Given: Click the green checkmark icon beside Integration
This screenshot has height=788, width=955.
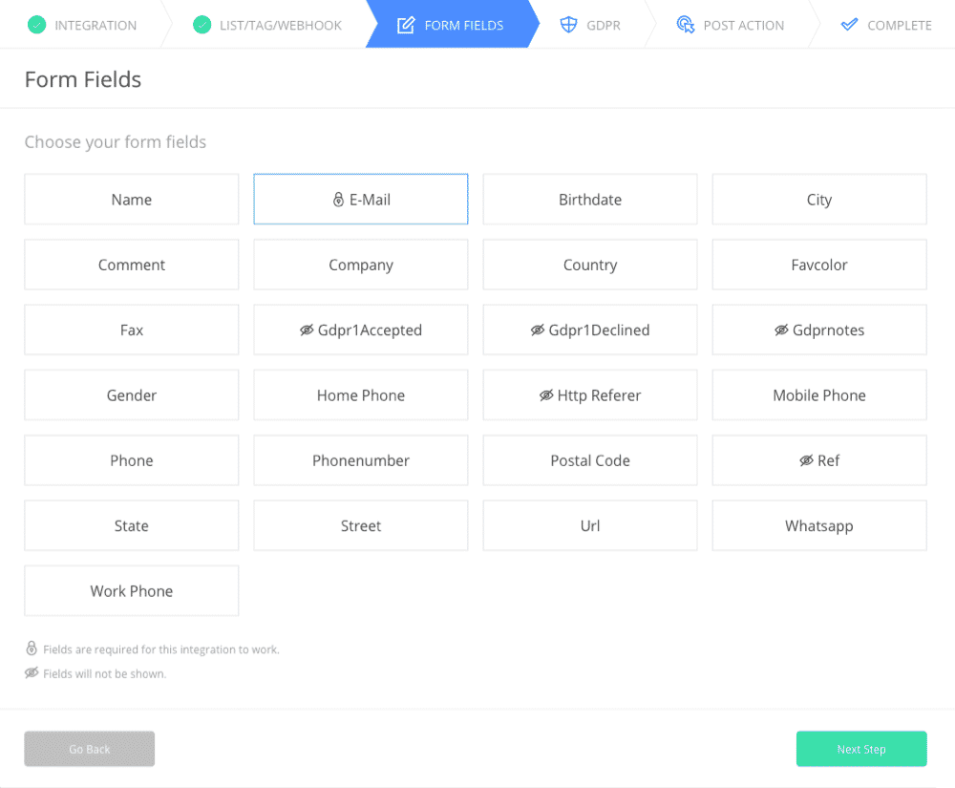Looking at the screenshot, I should pos(36,25).
